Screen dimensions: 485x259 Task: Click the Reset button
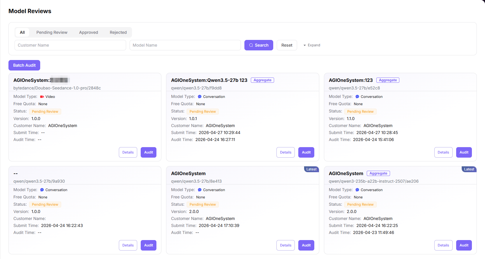(287, 45)
